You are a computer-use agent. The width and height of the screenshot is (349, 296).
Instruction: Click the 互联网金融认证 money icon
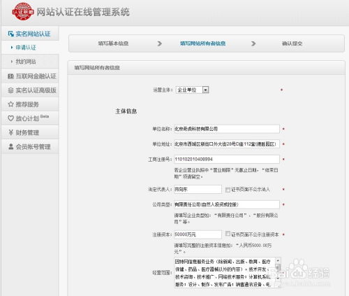10,76
